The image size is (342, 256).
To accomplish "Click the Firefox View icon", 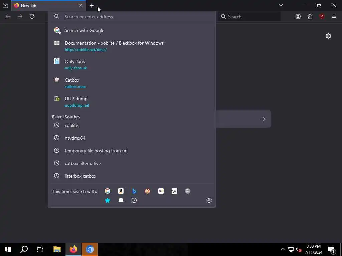I will [x=5, y=5].
